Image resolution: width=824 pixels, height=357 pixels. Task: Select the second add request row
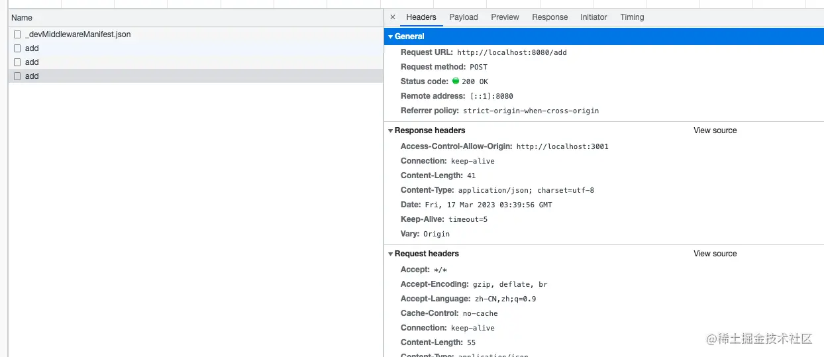(32, 62)
